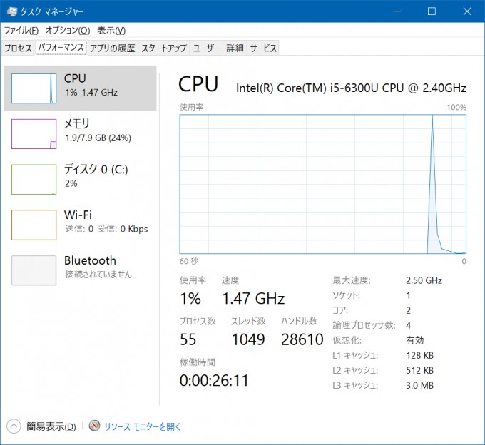Viewport: 485px width, 445px height.
Task: Select the Bluetooth entry in sidebar
Action: tap(80, 270)
